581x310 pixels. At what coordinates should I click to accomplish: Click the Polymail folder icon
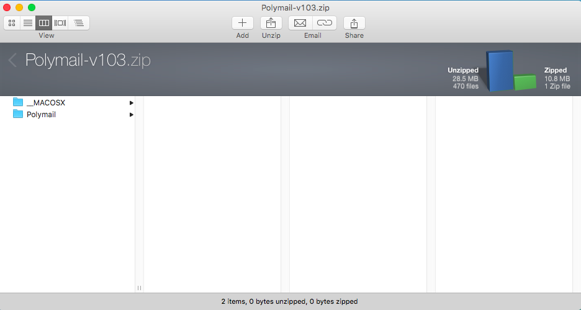pos(18,113)
